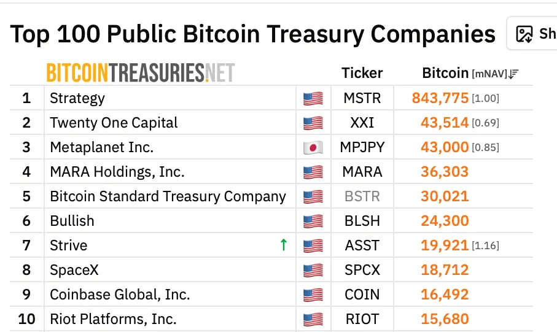
Task: Click the US flag in Bullish row
Action: [x=313, y=221]
